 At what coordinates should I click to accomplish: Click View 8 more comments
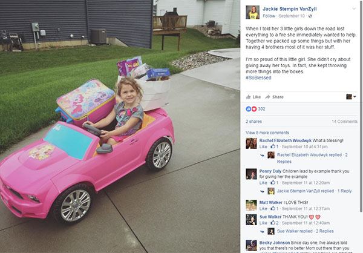[x=267, y=133]
